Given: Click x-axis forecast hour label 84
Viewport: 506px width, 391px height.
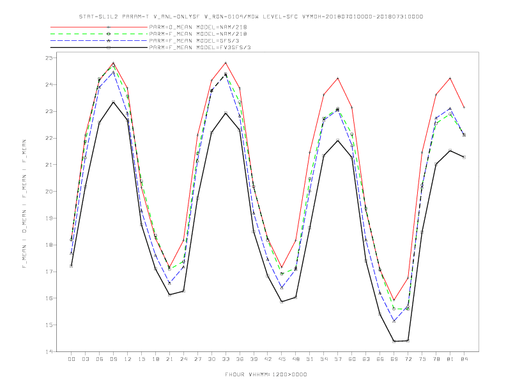Looking at the screenshot, I should 464,359.
